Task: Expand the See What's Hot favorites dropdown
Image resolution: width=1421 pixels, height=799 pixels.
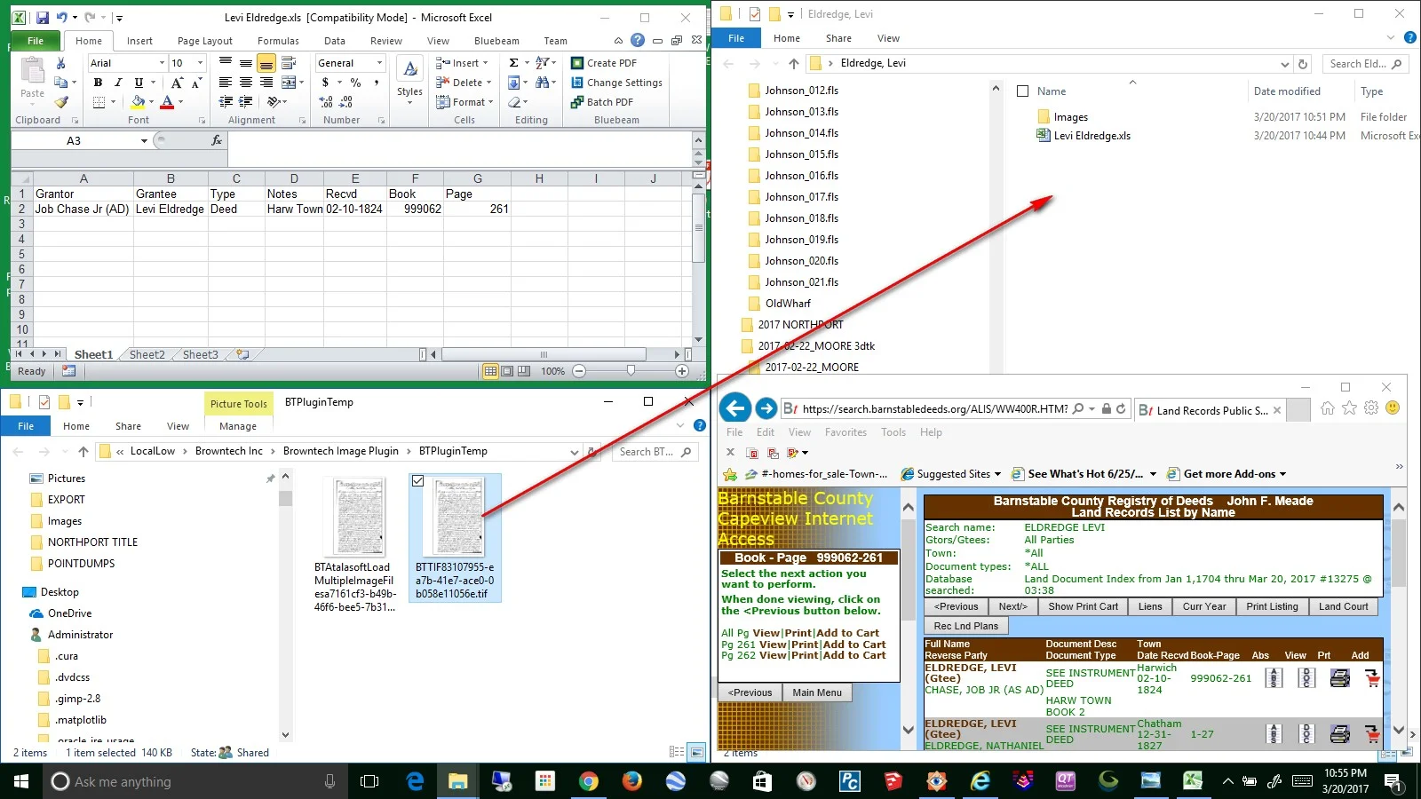Action: [1155, 473]
